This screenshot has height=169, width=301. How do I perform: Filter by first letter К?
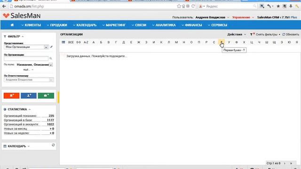161,42
